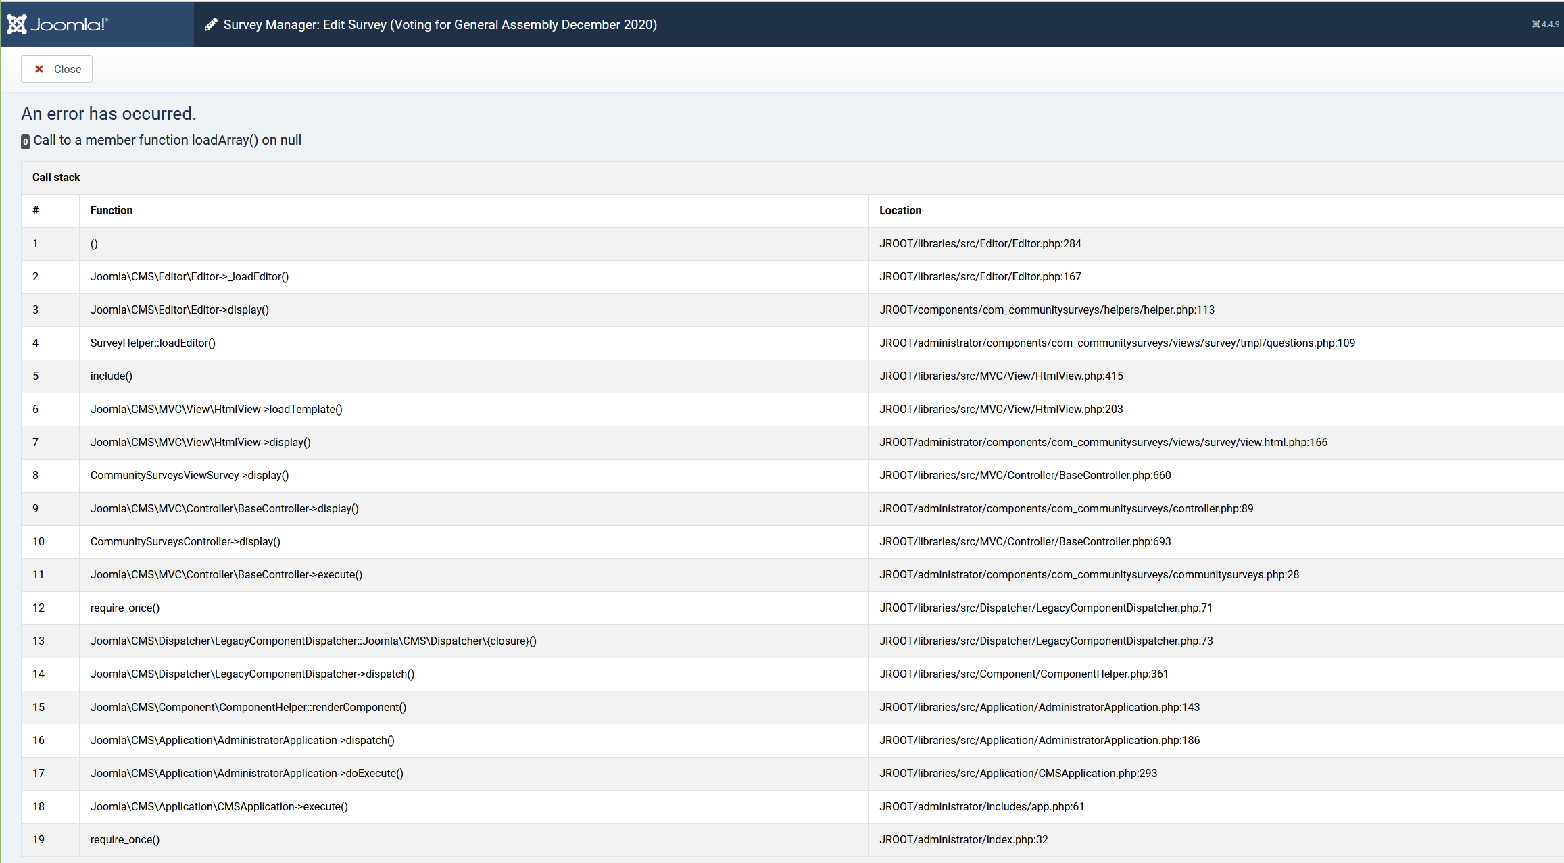The image size is (1564, 863).
Task: Click the Function column header
Action: click(112, 210)
